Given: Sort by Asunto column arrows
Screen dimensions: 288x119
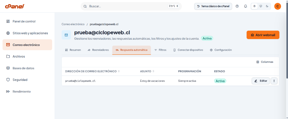Looking at the screenshot, I should 153,71.
